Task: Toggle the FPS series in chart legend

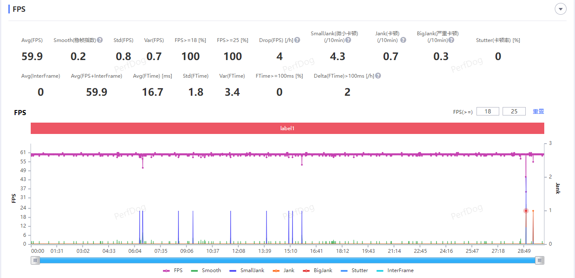Action: [173, 270]
